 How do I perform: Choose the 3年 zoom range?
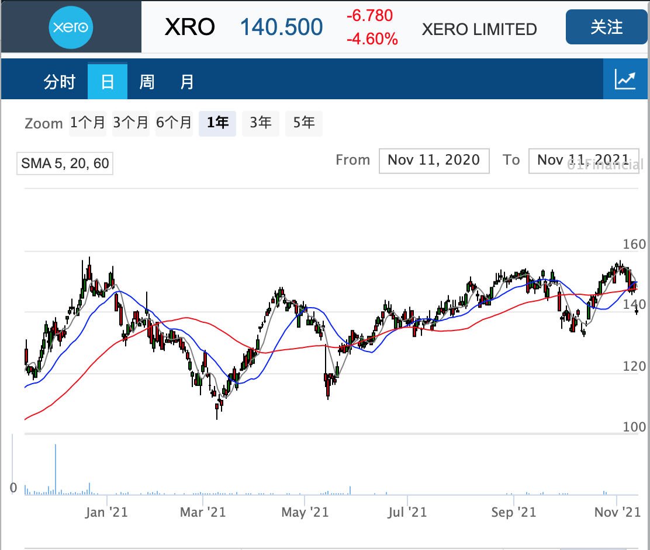261,123
